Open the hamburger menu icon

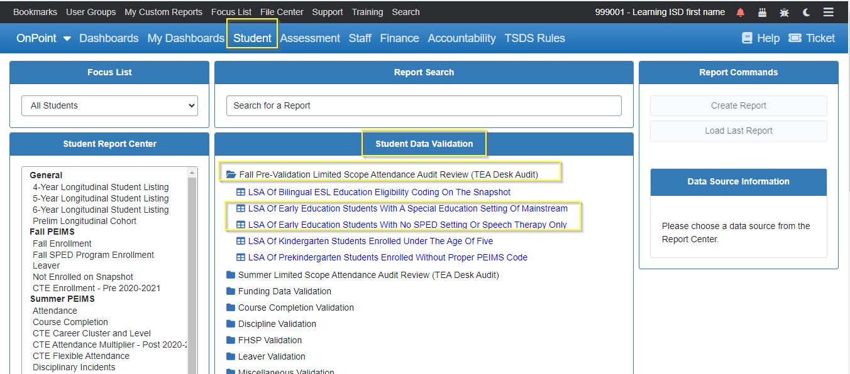[x=829, y=12]
